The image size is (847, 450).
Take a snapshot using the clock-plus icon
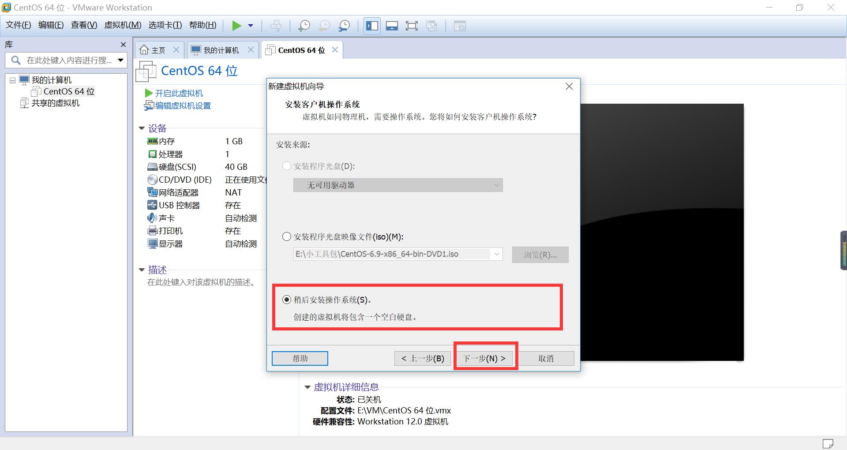304,26
